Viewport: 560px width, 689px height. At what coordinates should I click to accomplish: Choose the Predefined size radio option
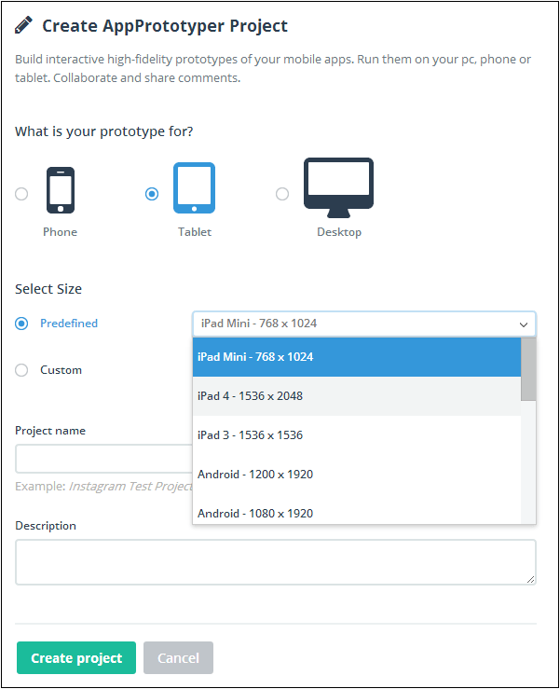(x=21, y=324)
